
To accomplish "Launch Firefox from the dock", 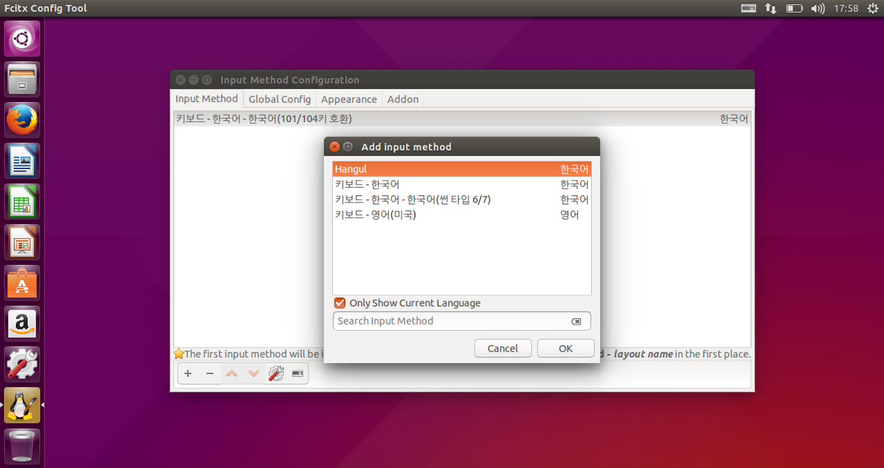I will coord(22,120).
